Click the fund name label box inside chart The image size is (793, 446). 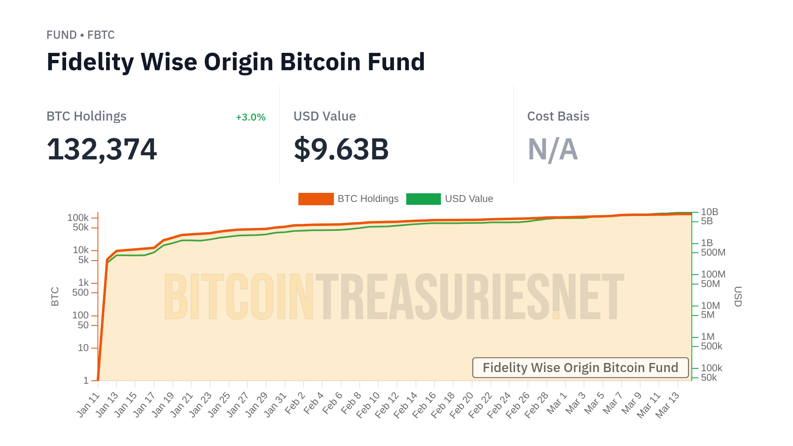[580, 368]
